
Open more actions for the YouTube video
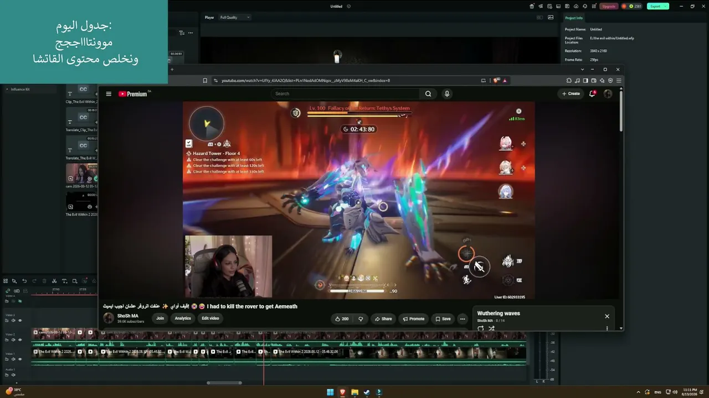pos(463,319)
